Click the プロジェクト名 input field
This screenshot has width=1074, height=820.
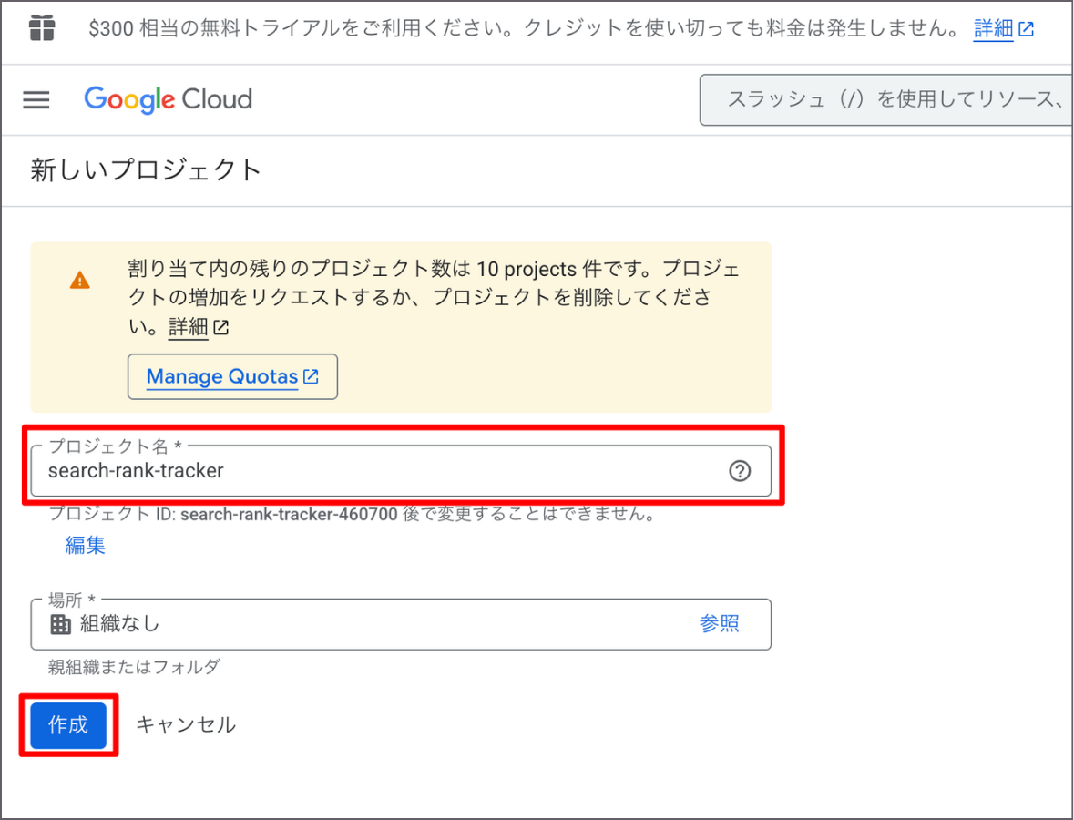point(401,471)
